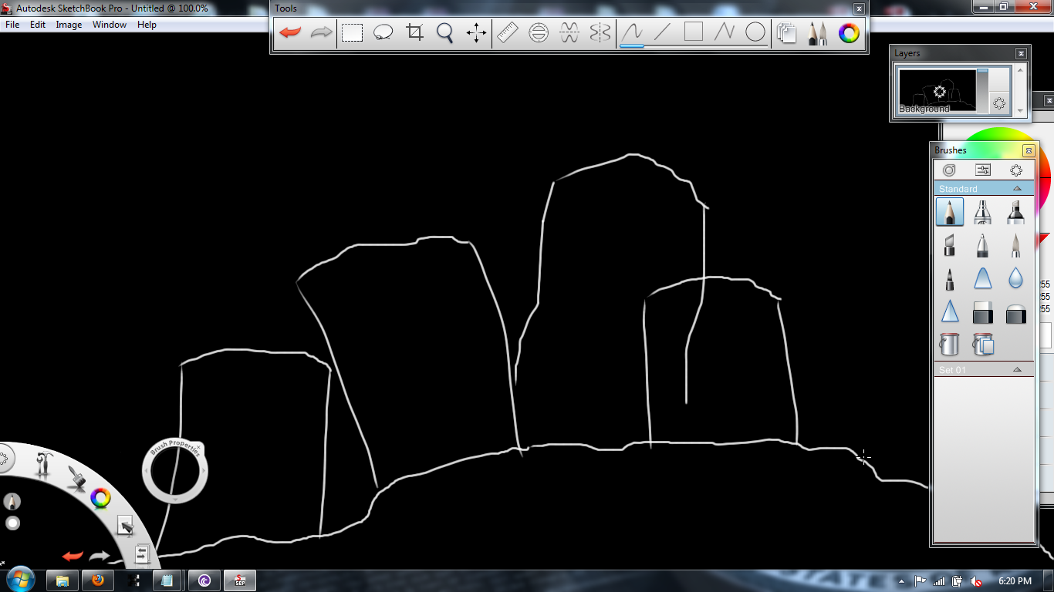Image resolution: width=1054 pixels, height=592 pixels.
Task: Click the current pencil brush indicator in lagoon
Action: point(12,502)
